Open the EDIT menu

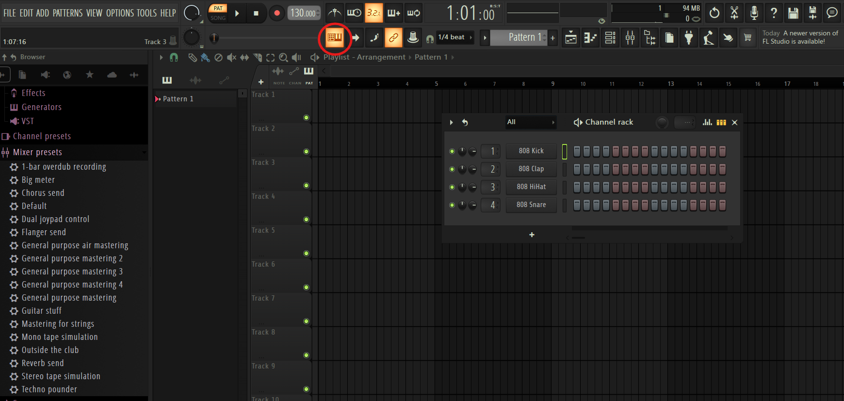[x=26, y=13]
